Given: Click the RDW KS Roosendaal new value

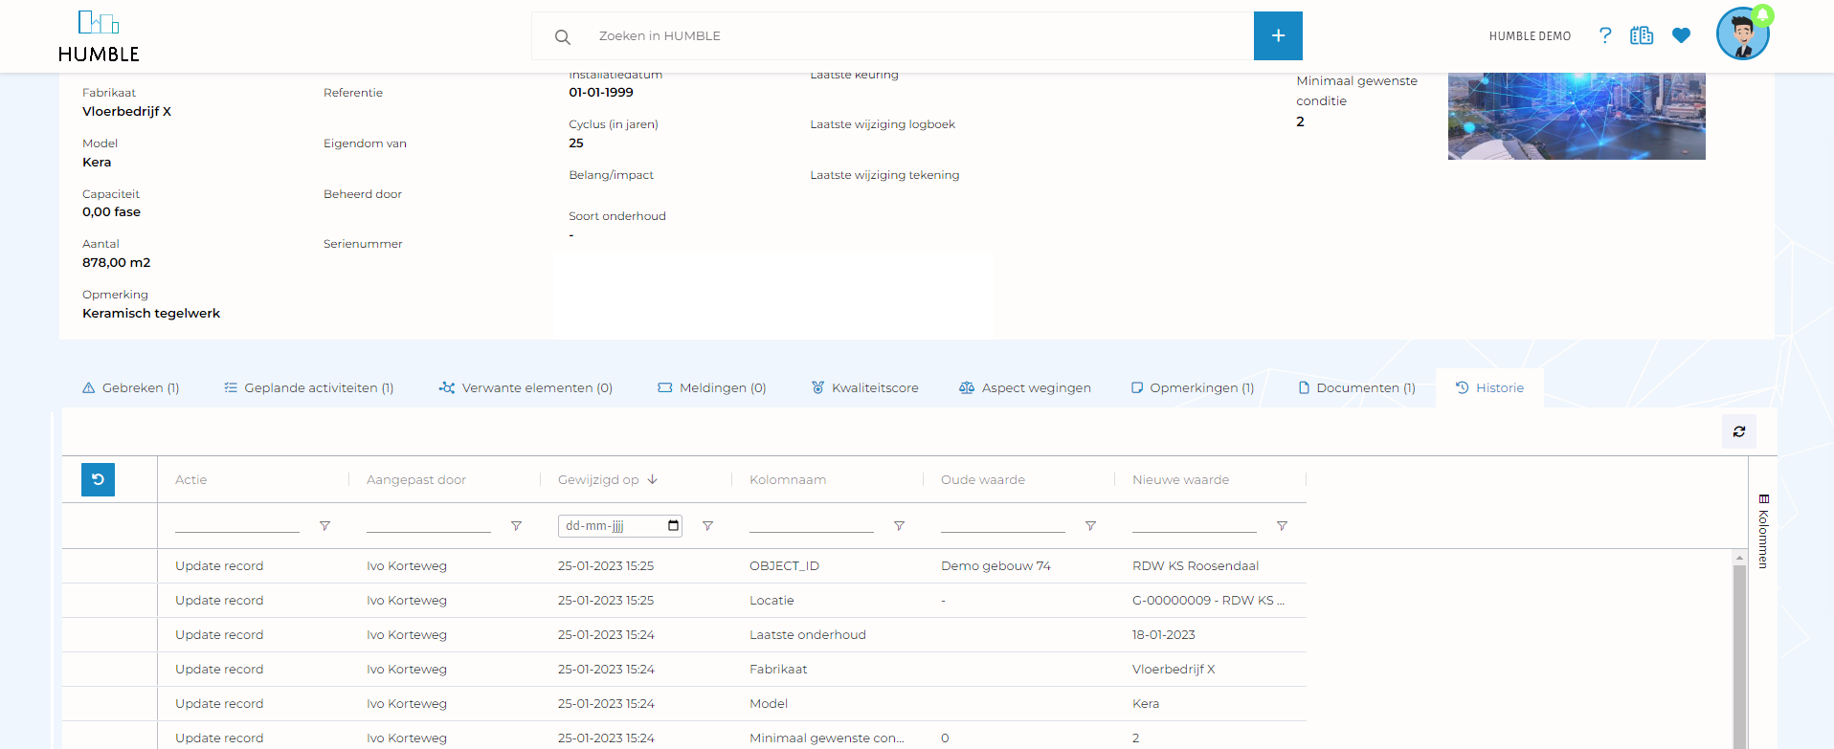Looking at the screenshot, I should tap(1196, 565).
